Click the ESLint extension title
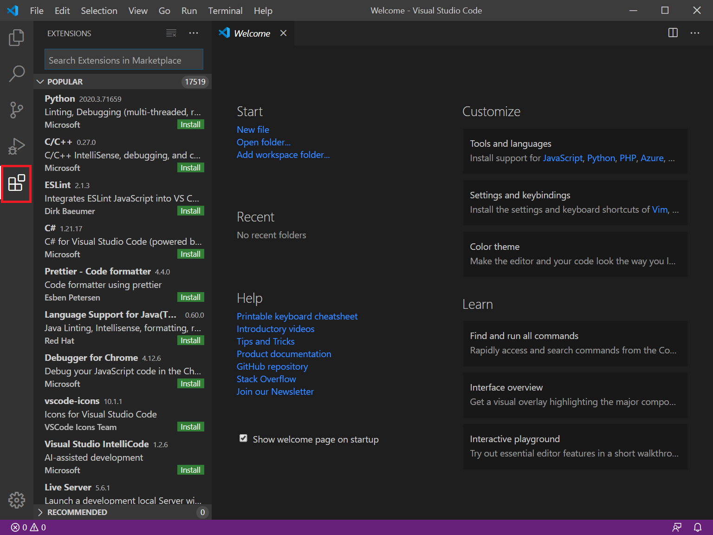Viewport: 713px width, 535px height. tap(58, 185)
